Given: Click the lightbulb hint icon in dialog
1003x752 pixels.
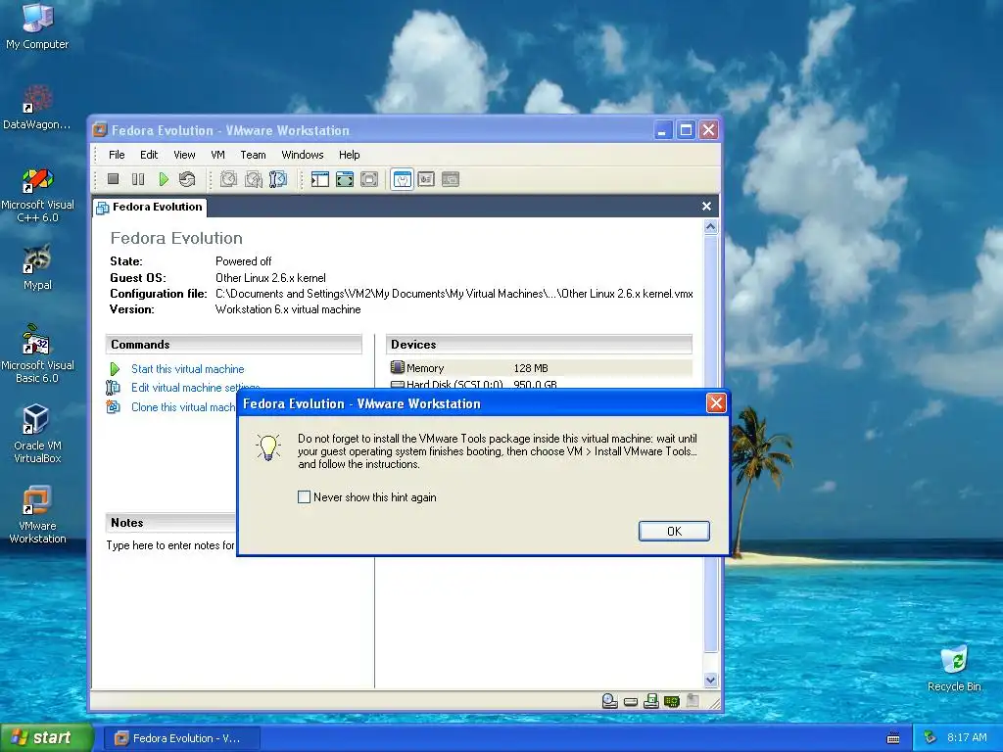Looking at the screenshot, I should [x=268, y=446].
